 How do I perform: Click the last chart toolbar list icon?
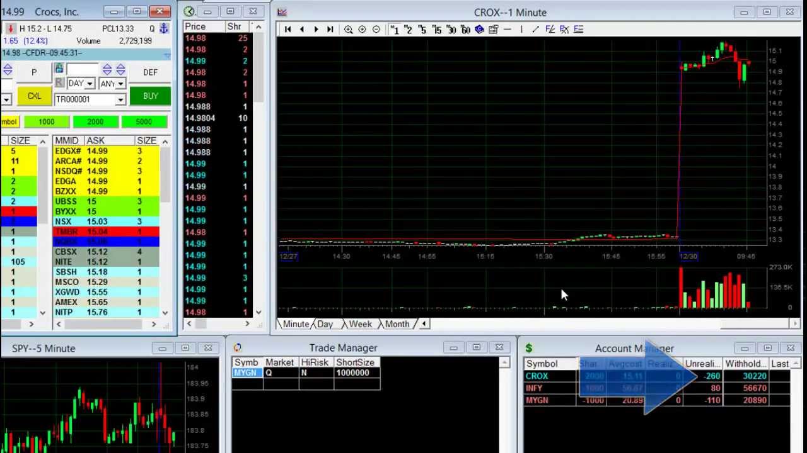point(578,30)
